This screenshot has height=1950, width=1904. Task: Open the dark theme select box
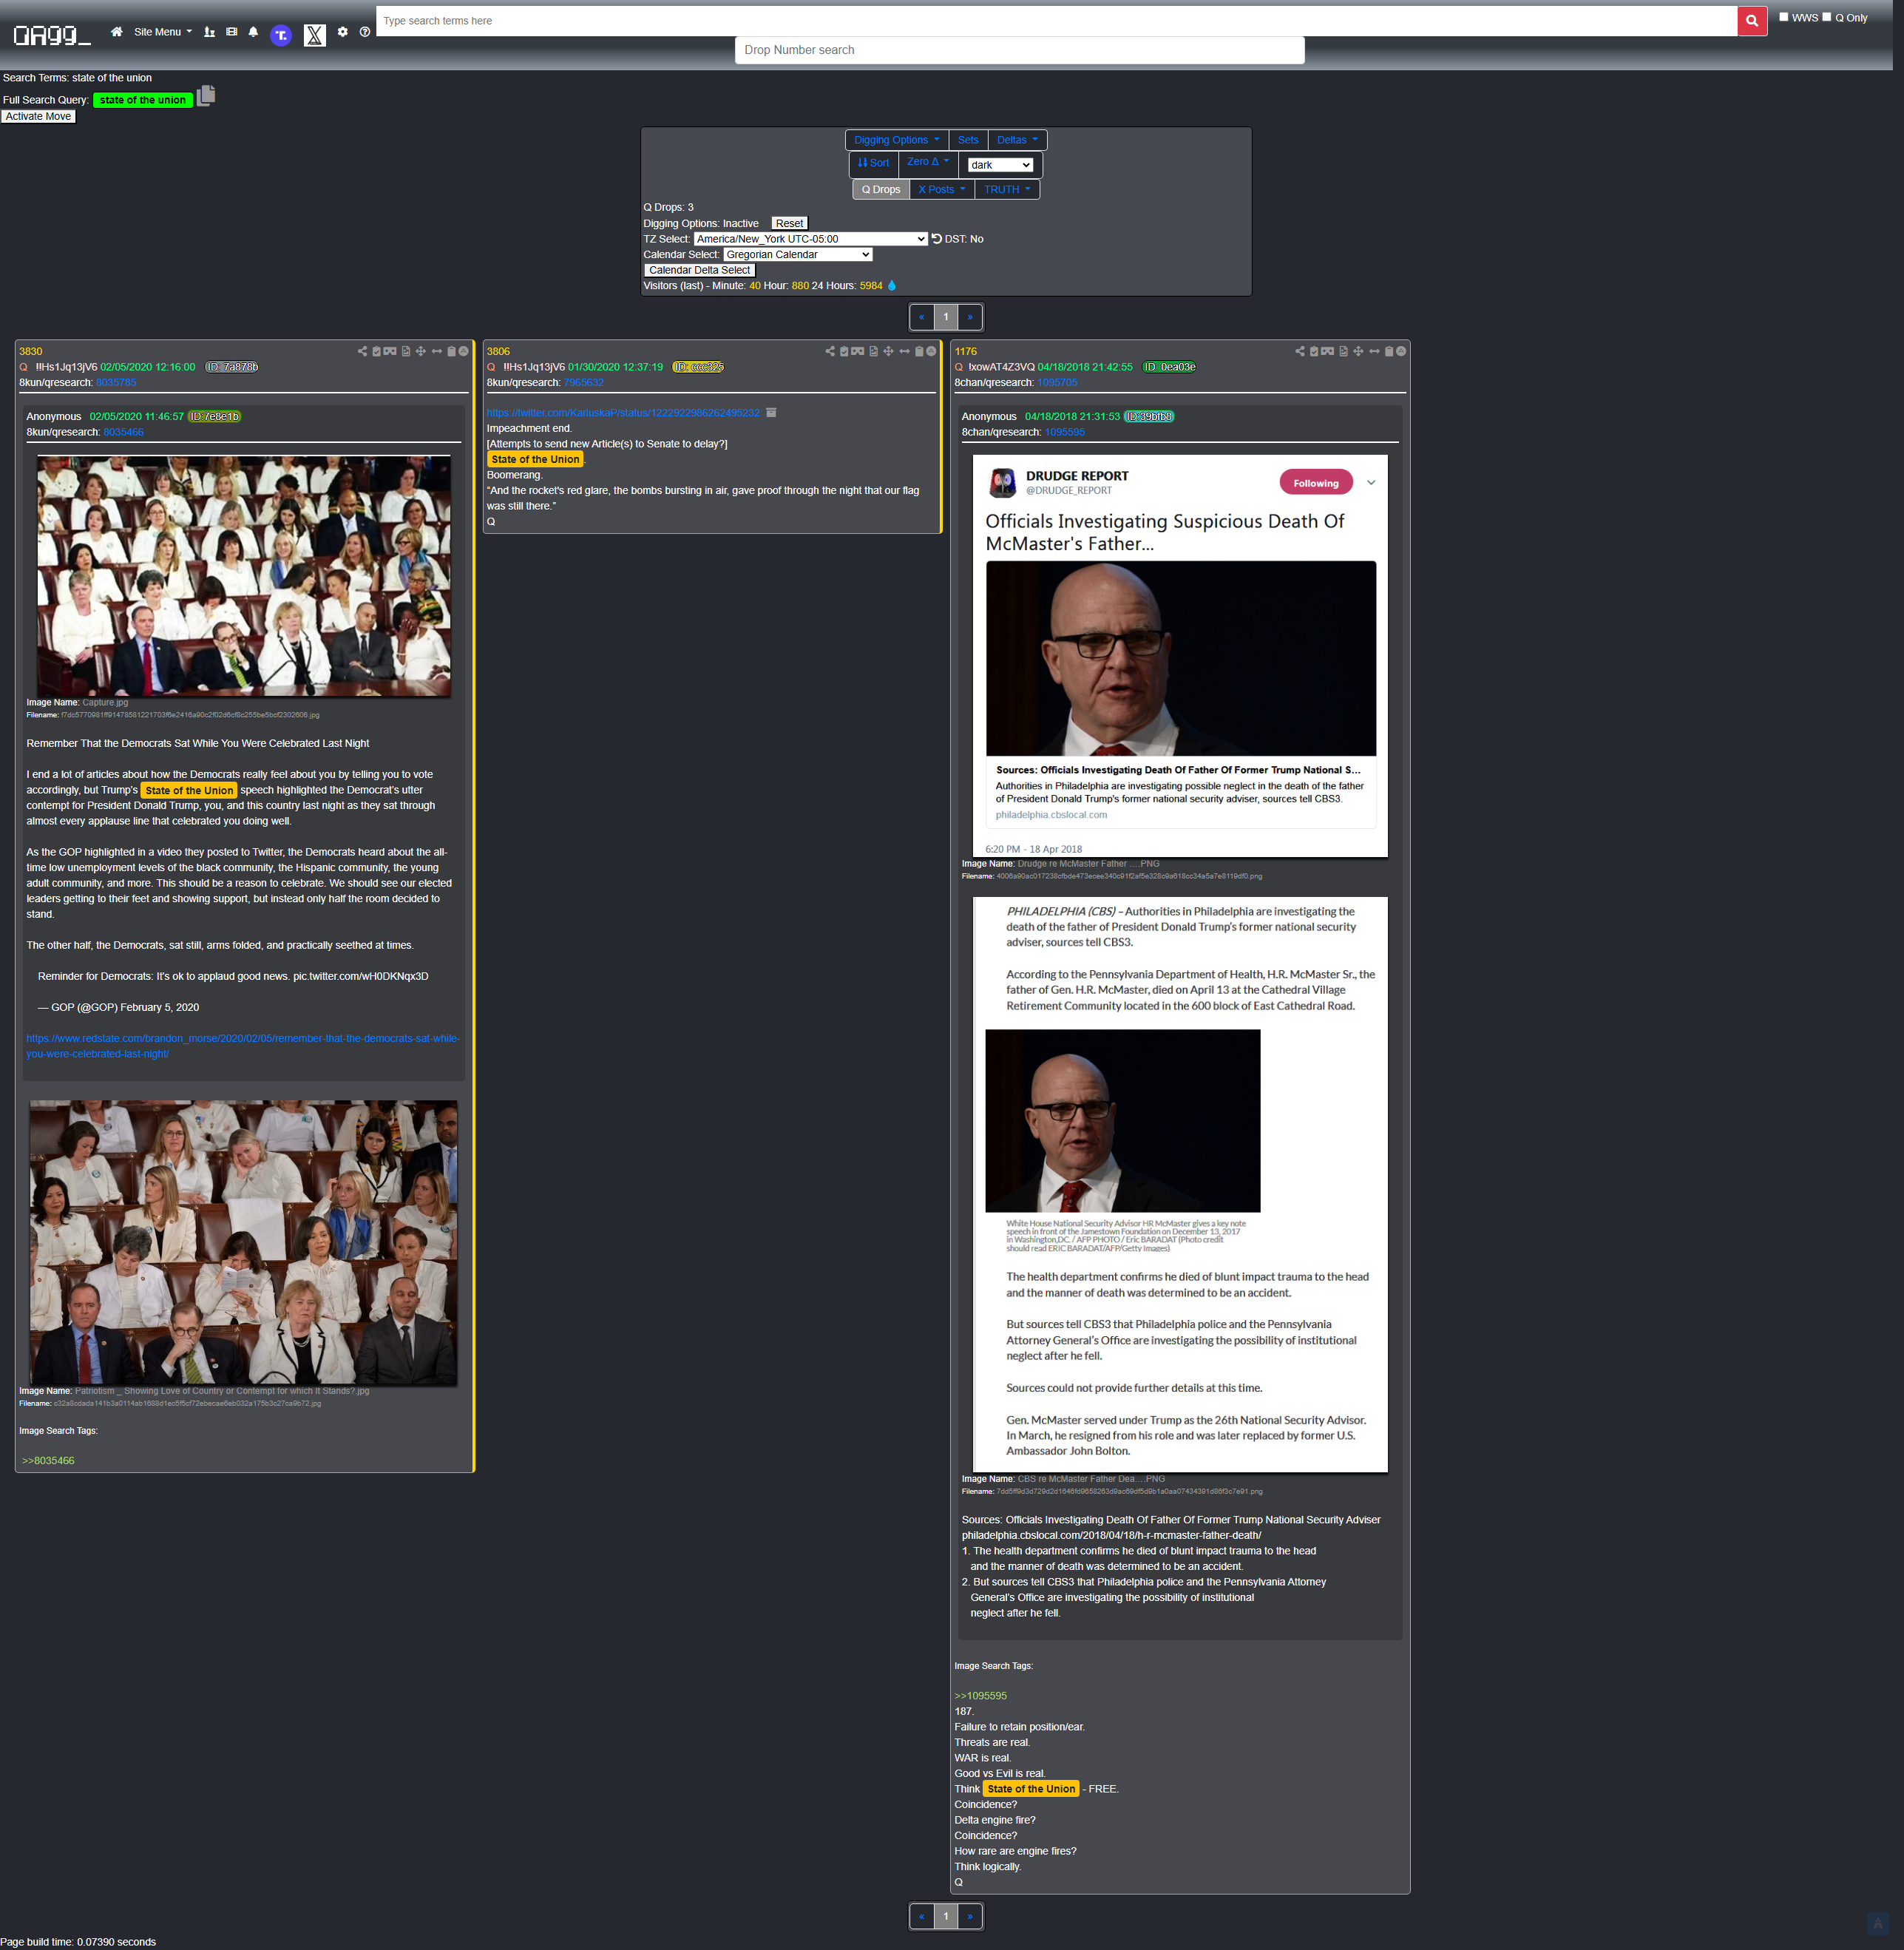point(1000,165)
